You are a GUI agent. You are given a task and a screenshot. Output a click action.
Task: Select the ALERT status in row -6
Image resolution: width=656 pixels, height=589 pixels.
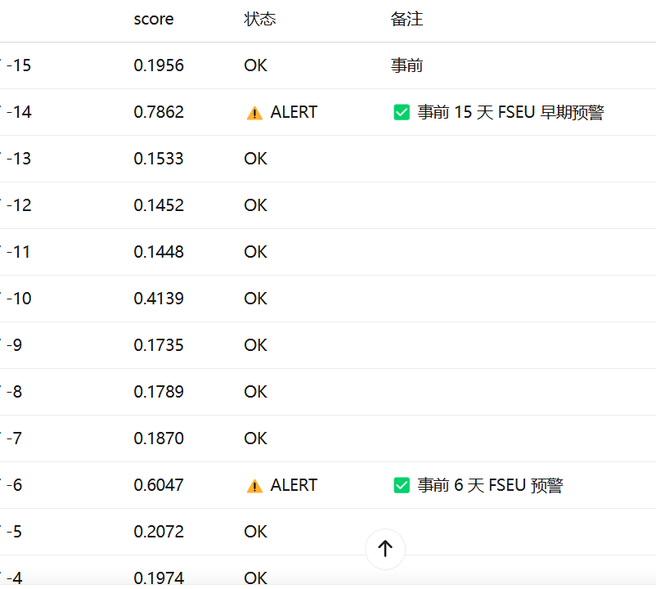tap(294, 485)
